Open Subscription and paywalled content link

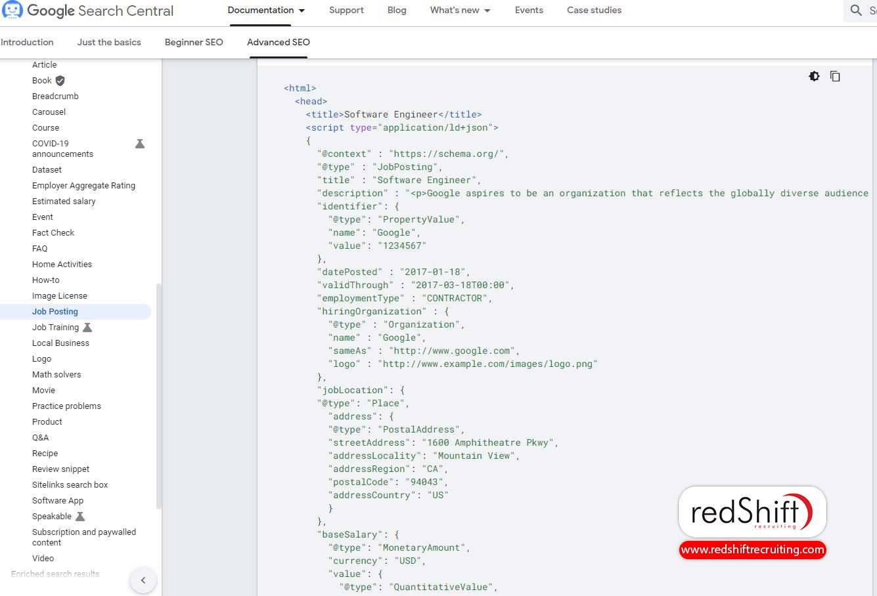[84, 538]
